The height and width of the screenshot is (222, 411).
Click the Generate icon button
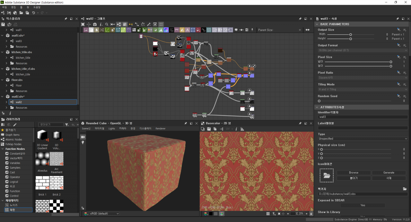pos(389,173)
